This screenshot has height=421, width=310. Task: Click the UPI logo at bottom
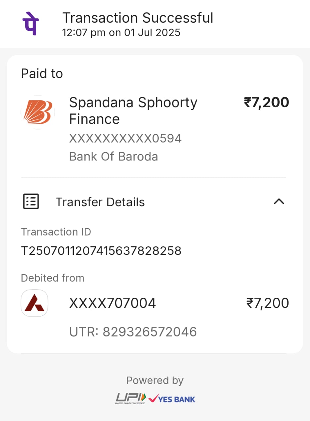130,399
